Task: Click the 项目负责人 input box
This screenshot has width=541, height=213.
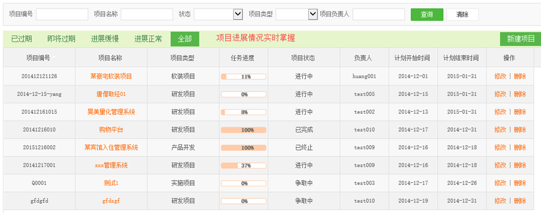Action: 378,14
